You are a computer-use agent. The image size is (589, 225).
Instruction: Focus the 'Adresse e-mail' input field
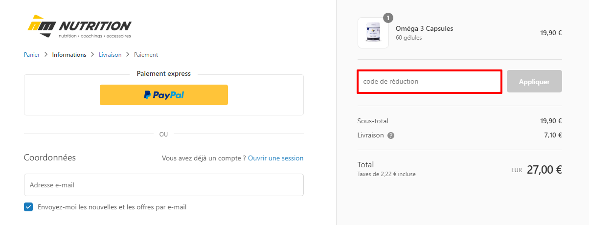click(x=164, y=185)
